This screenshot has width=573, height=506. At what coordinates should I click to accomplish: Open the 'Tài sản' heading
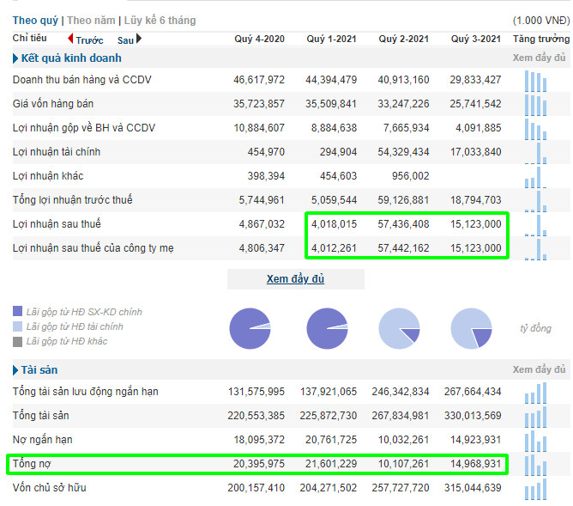point(39,370)
